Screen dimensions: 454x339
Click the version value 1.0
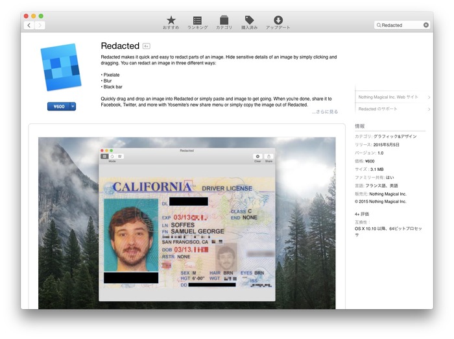point(381,153)
